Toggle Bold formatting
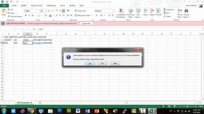Image resolution: width=204 pixels, height=114 pixels. (26, 16)
